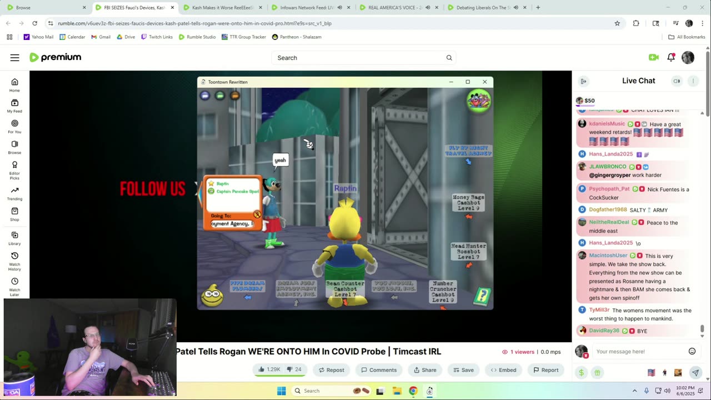Viewport: 711px width, 400px height.
Task: Send the chat message arrow
Action: tap(695, 373)
